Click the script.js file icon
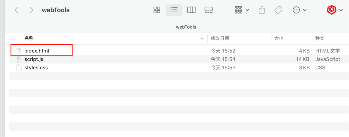The image size is (349, 137). pyautogui.click(x=19, y=59)
